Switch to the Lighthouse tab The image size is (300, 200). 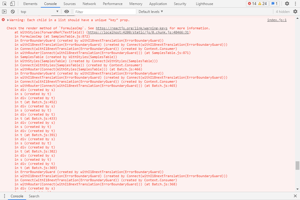(204, 4)
